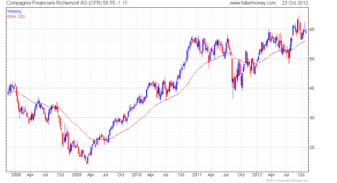
Task: Click the 'Oct' label before 2012
Action: point(241,175)
